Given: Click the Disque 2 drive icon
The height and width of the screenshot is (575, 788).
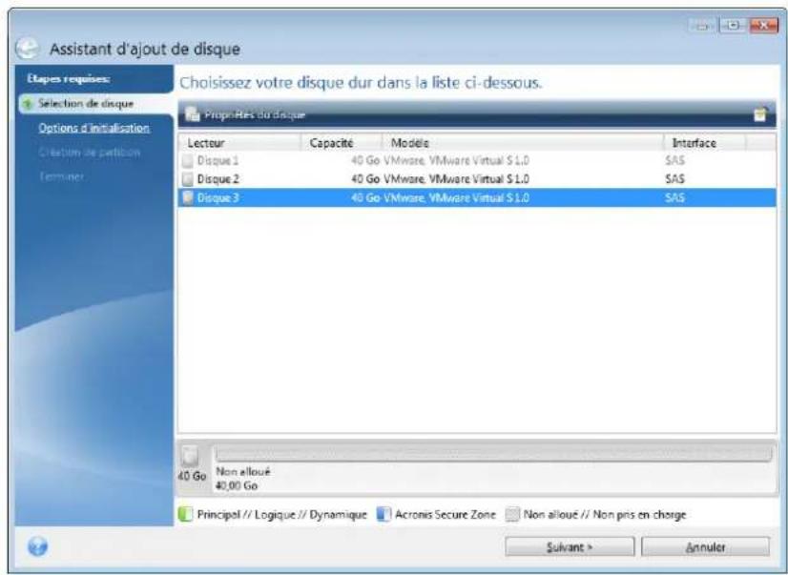Looking at the screenshot, I should click(x=187, y=179).
